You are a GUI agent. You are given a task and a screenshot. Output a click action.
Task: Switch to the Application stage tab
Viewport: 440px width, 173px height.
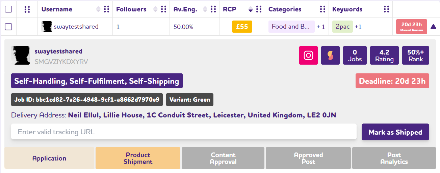[49, 158]
